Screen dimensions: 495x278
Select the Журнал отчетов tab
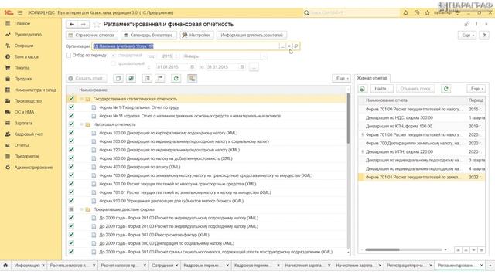coord(372,78)
